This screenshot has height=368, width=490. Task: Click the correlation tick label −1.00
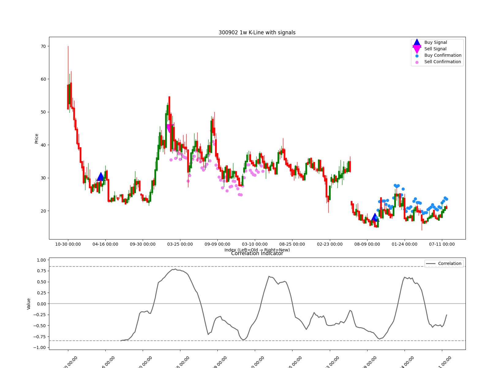[x=40, y=348]
